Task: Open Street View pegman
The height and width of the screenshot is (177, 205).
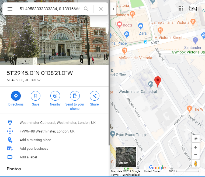Action: tap(196, 164)
